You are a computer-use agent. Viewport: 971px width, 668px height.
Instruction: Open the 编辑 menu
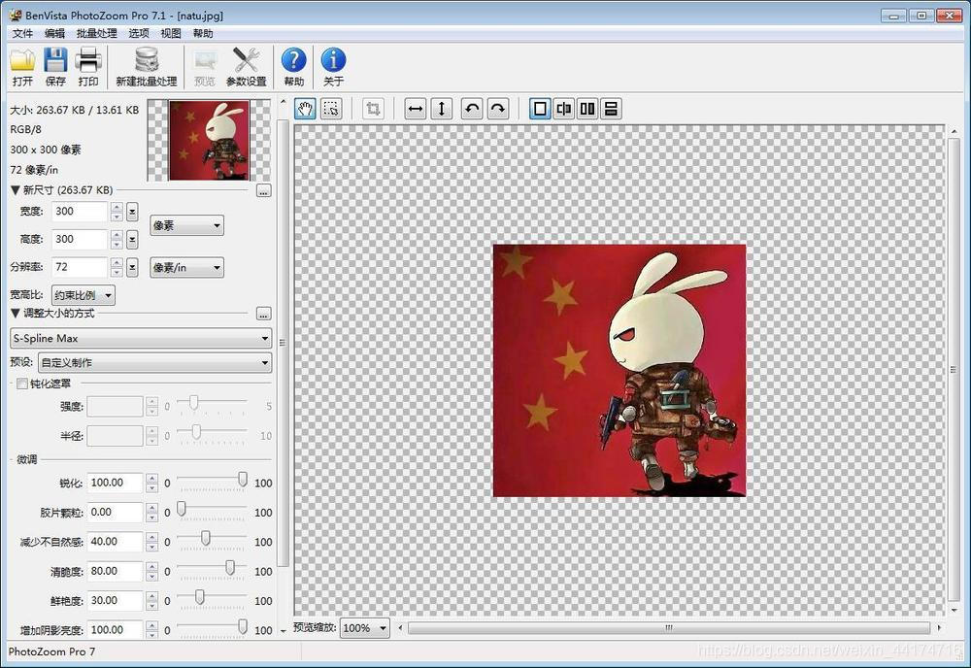(54, 33)
